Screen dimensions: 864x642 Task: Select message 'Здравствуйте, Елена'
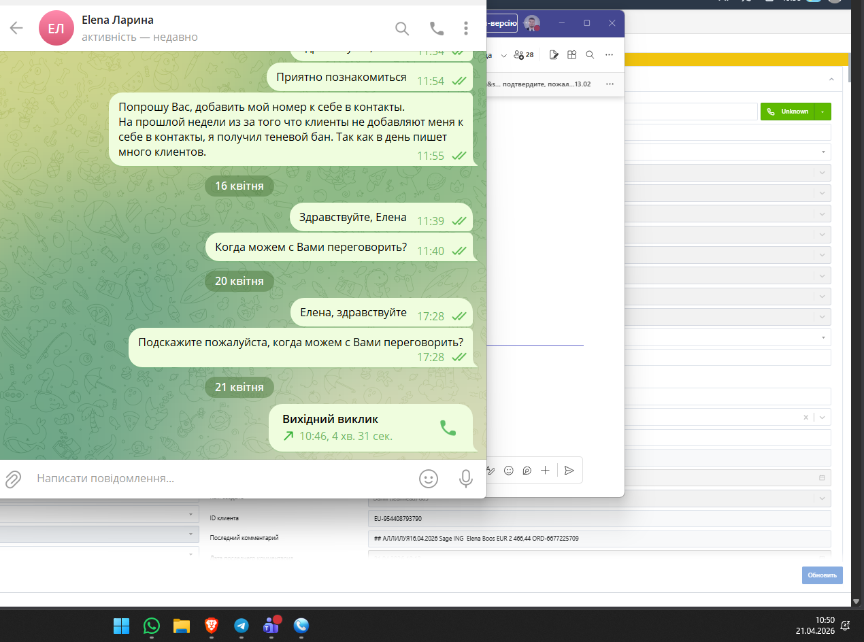[382, 218]
